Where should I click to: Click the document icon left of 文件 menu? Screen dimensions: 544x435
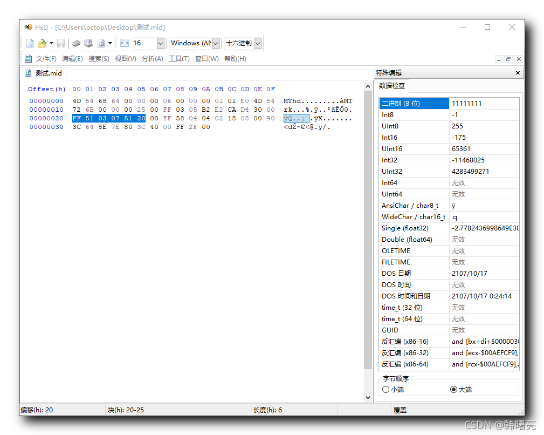point(29,59)
